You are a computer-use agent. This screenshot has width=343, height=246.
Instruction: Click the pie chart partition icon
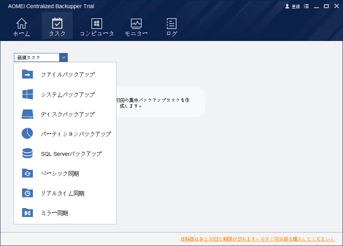27,133
